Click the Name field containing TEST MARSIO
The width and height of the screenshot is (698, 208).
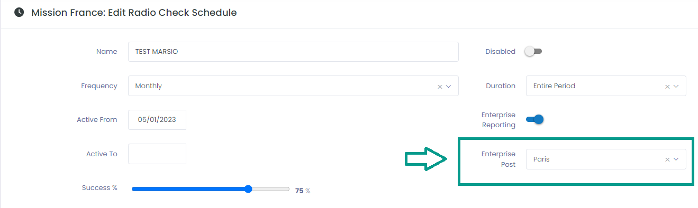coord(293,52)
